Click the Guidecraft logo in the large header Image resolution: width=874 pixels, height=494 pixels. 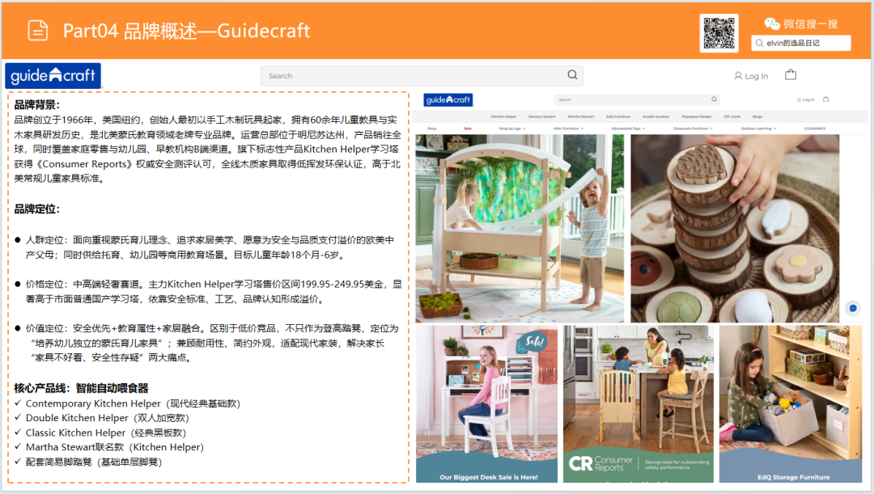[53, 76]
